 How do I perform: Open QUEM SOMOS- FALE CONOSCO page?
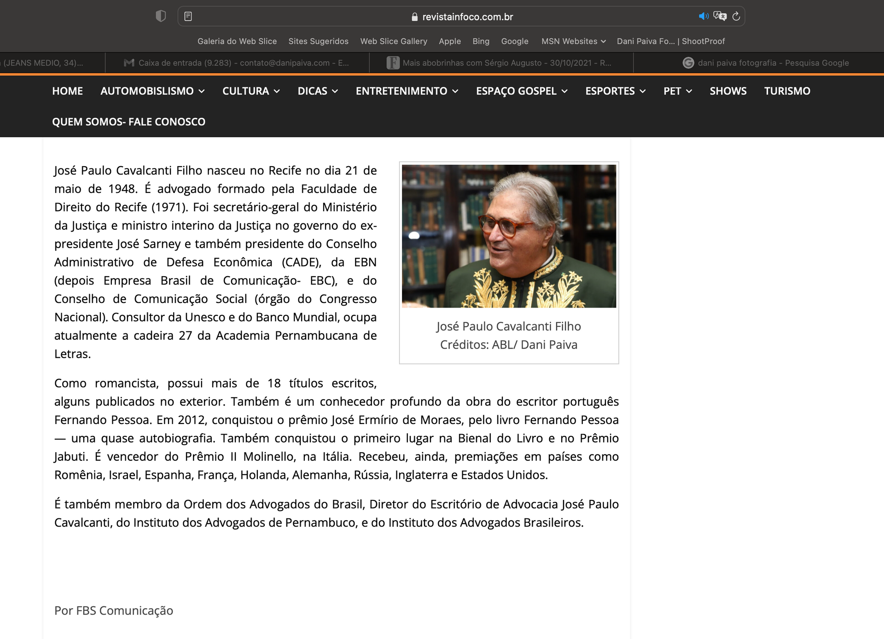128,122
